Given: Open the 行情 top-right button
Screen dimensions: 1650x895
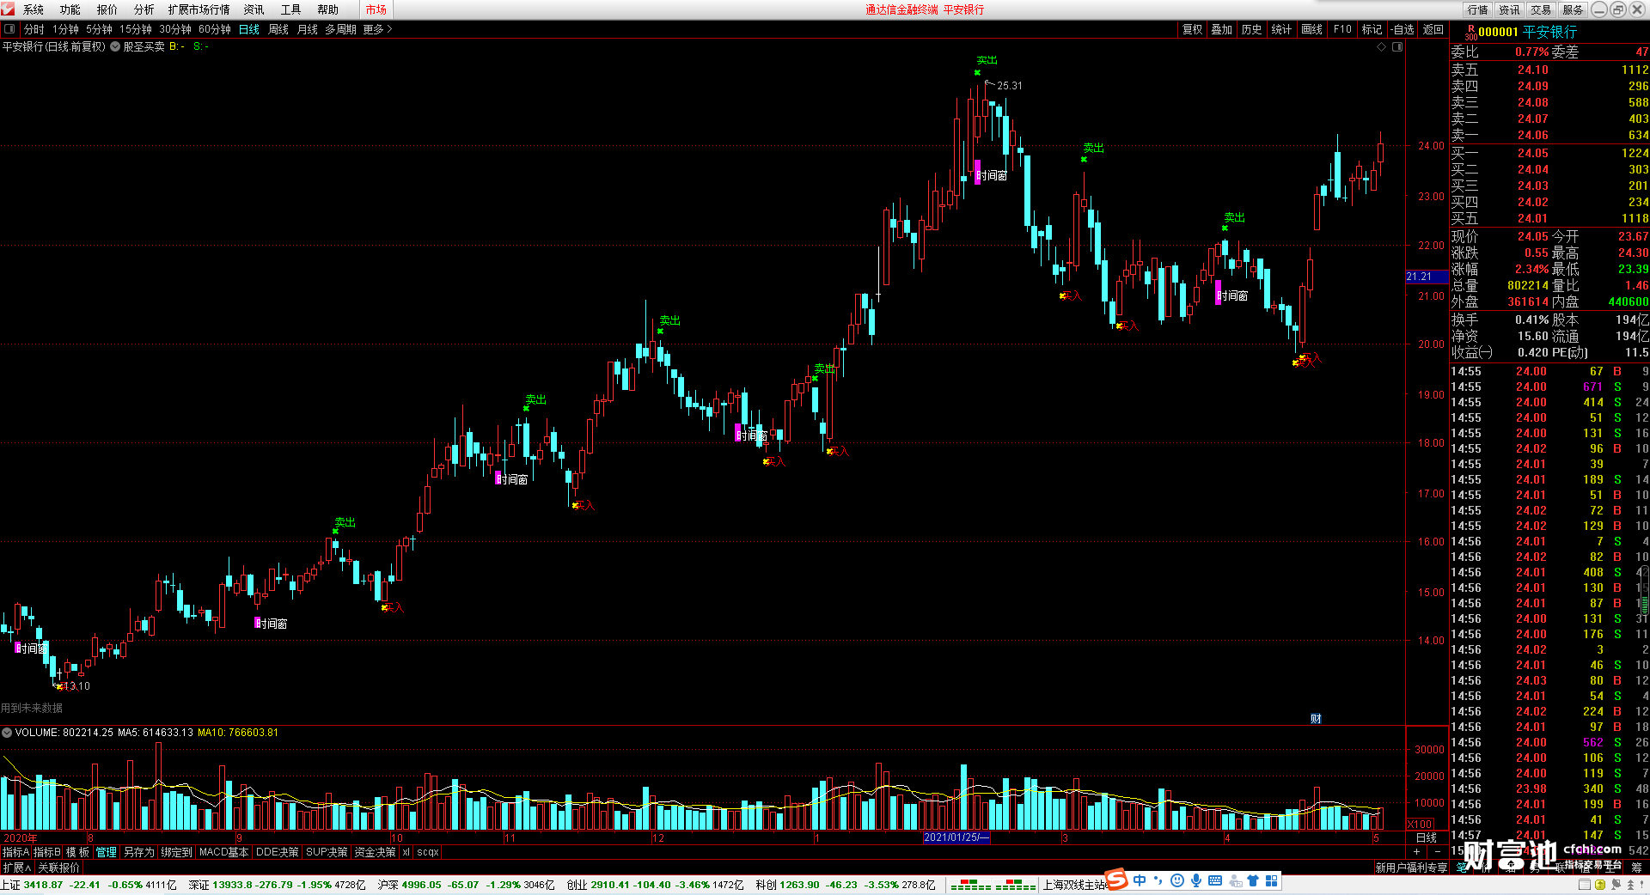Looking at the screenshot, I should [1478, 9].
